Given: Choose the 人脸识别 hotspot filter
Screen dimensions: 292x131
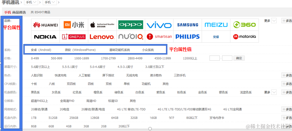Looking at the screenshot, I should pyautogui.click(x=37, y=75).
